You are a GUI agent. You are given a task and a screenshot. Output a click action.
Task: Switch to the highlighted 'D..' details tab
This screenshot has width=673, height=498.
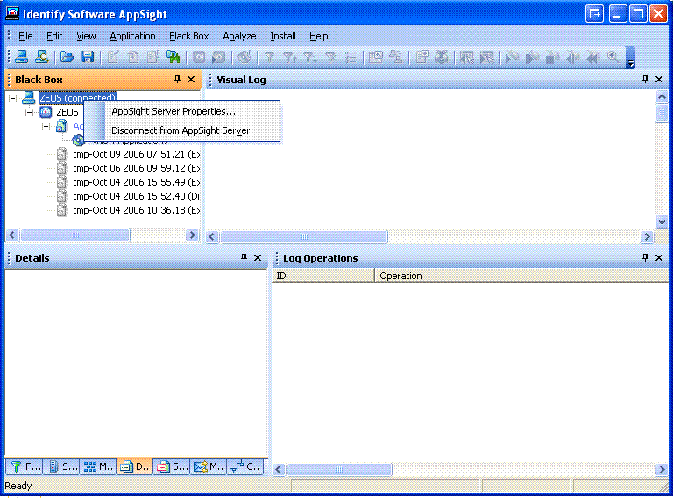click(x=134, y=466)
